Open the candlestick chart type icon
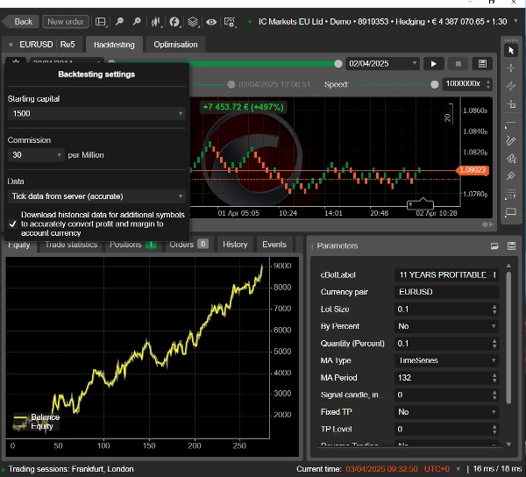 (155, 22)
